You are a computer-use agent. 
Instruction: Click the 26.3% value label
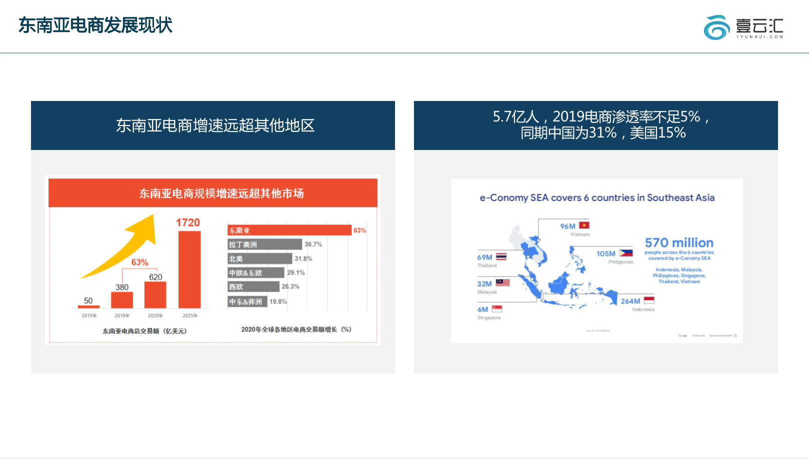point(290,286)
